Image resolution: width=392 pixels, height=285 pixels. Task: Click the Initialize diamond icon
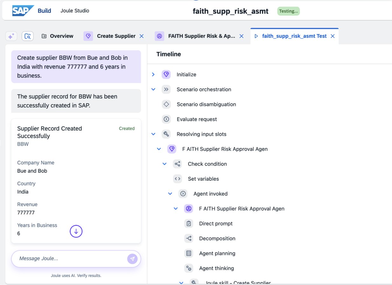click(166, 74)
